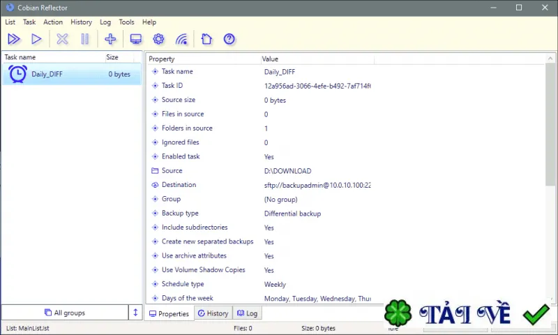Close the Cobian Reflector window
Viewport: 558px width, 335px height.
pos(545,8)
